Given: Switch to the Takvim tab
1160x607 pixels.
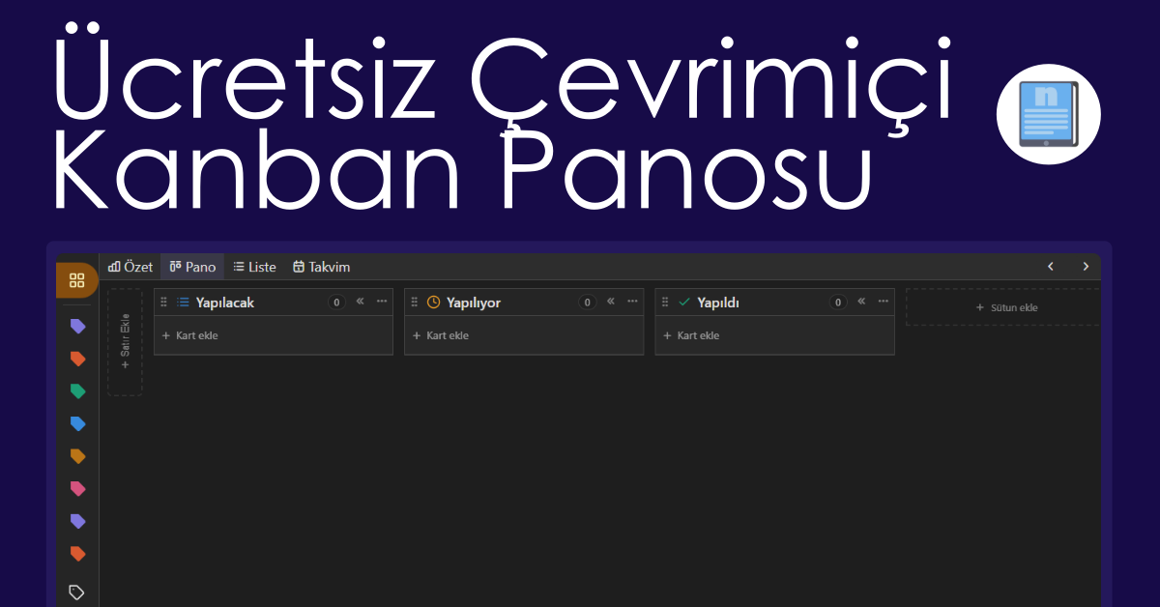Looking at the screenshot, I should pyautogui.click(x=321, y=267).
